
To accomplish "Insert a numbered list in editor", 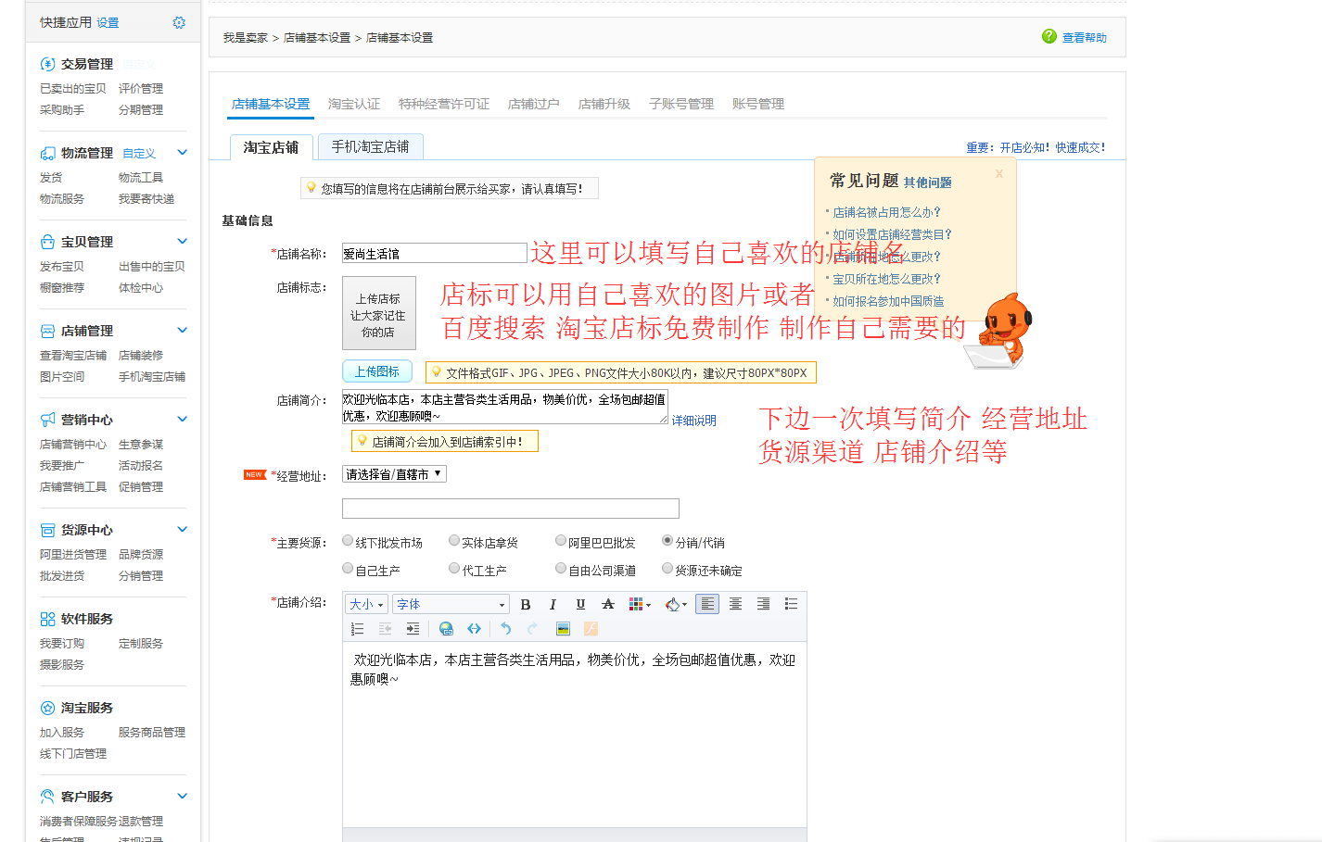I will pyautogui.click(x=357, y=629).
